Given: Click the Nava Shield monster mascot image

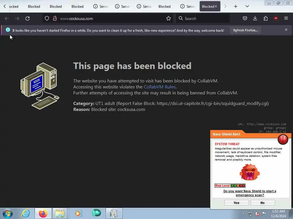Looking at the screenshot, I should coord(250,172).
